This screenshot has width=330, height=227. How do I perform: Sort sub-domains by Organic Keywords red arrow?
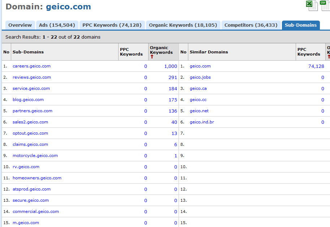152,57
